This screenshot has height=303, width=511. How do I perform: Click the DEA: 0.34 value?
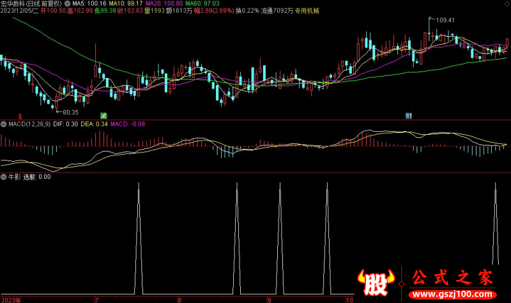[x=94, y=124]
